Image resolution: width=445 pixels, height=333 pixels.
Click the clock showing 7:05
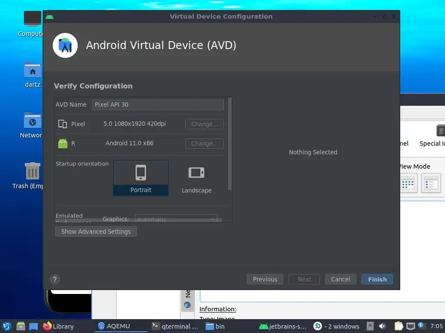pos(436,326)
